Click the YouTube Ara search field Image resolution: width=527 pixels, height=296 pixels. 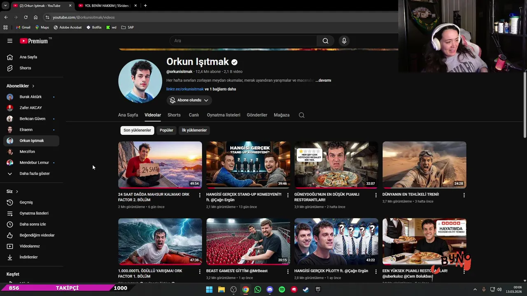coord(243,41)
